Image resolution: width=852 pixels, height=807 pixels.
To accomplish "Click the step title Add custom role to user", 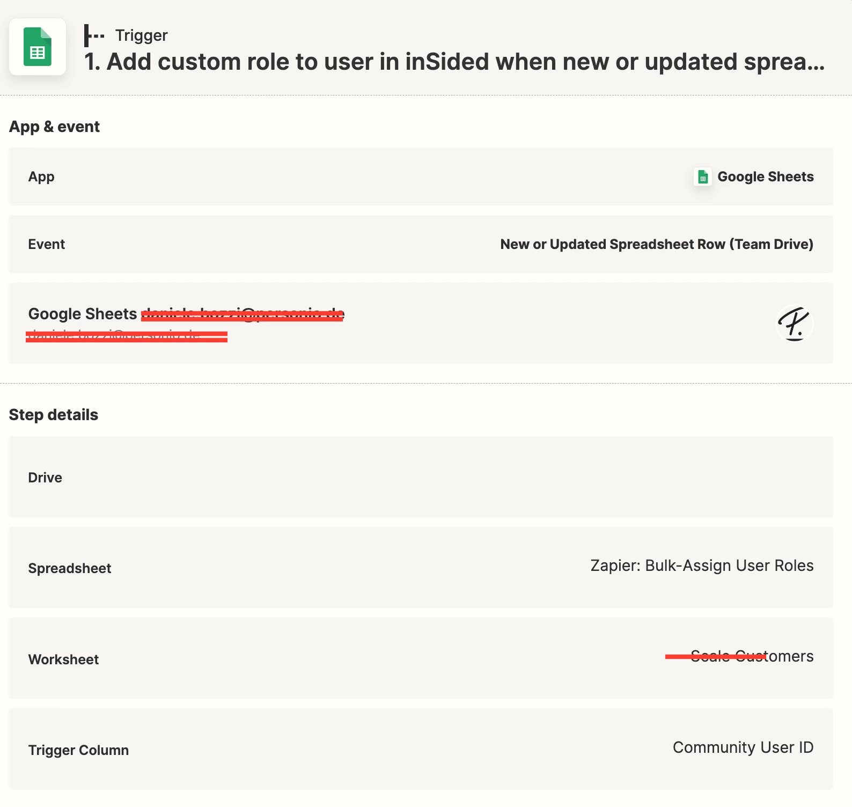I will pyautogui.click(x=454, y=62).
